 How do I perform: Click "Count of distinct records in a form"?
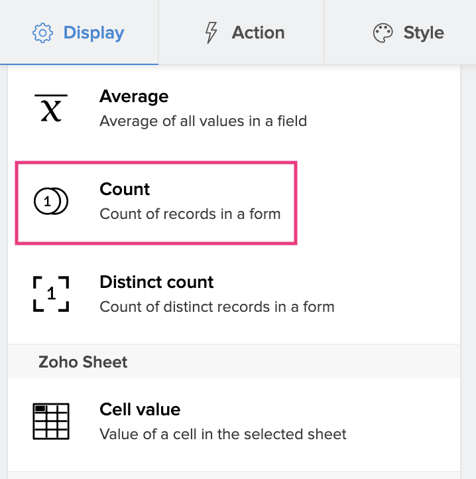(217, 307)
